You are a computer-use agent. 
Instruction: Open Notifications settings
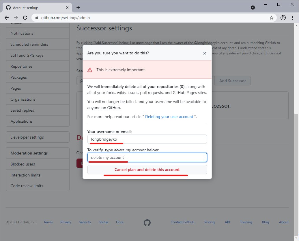tap(38, 33)
